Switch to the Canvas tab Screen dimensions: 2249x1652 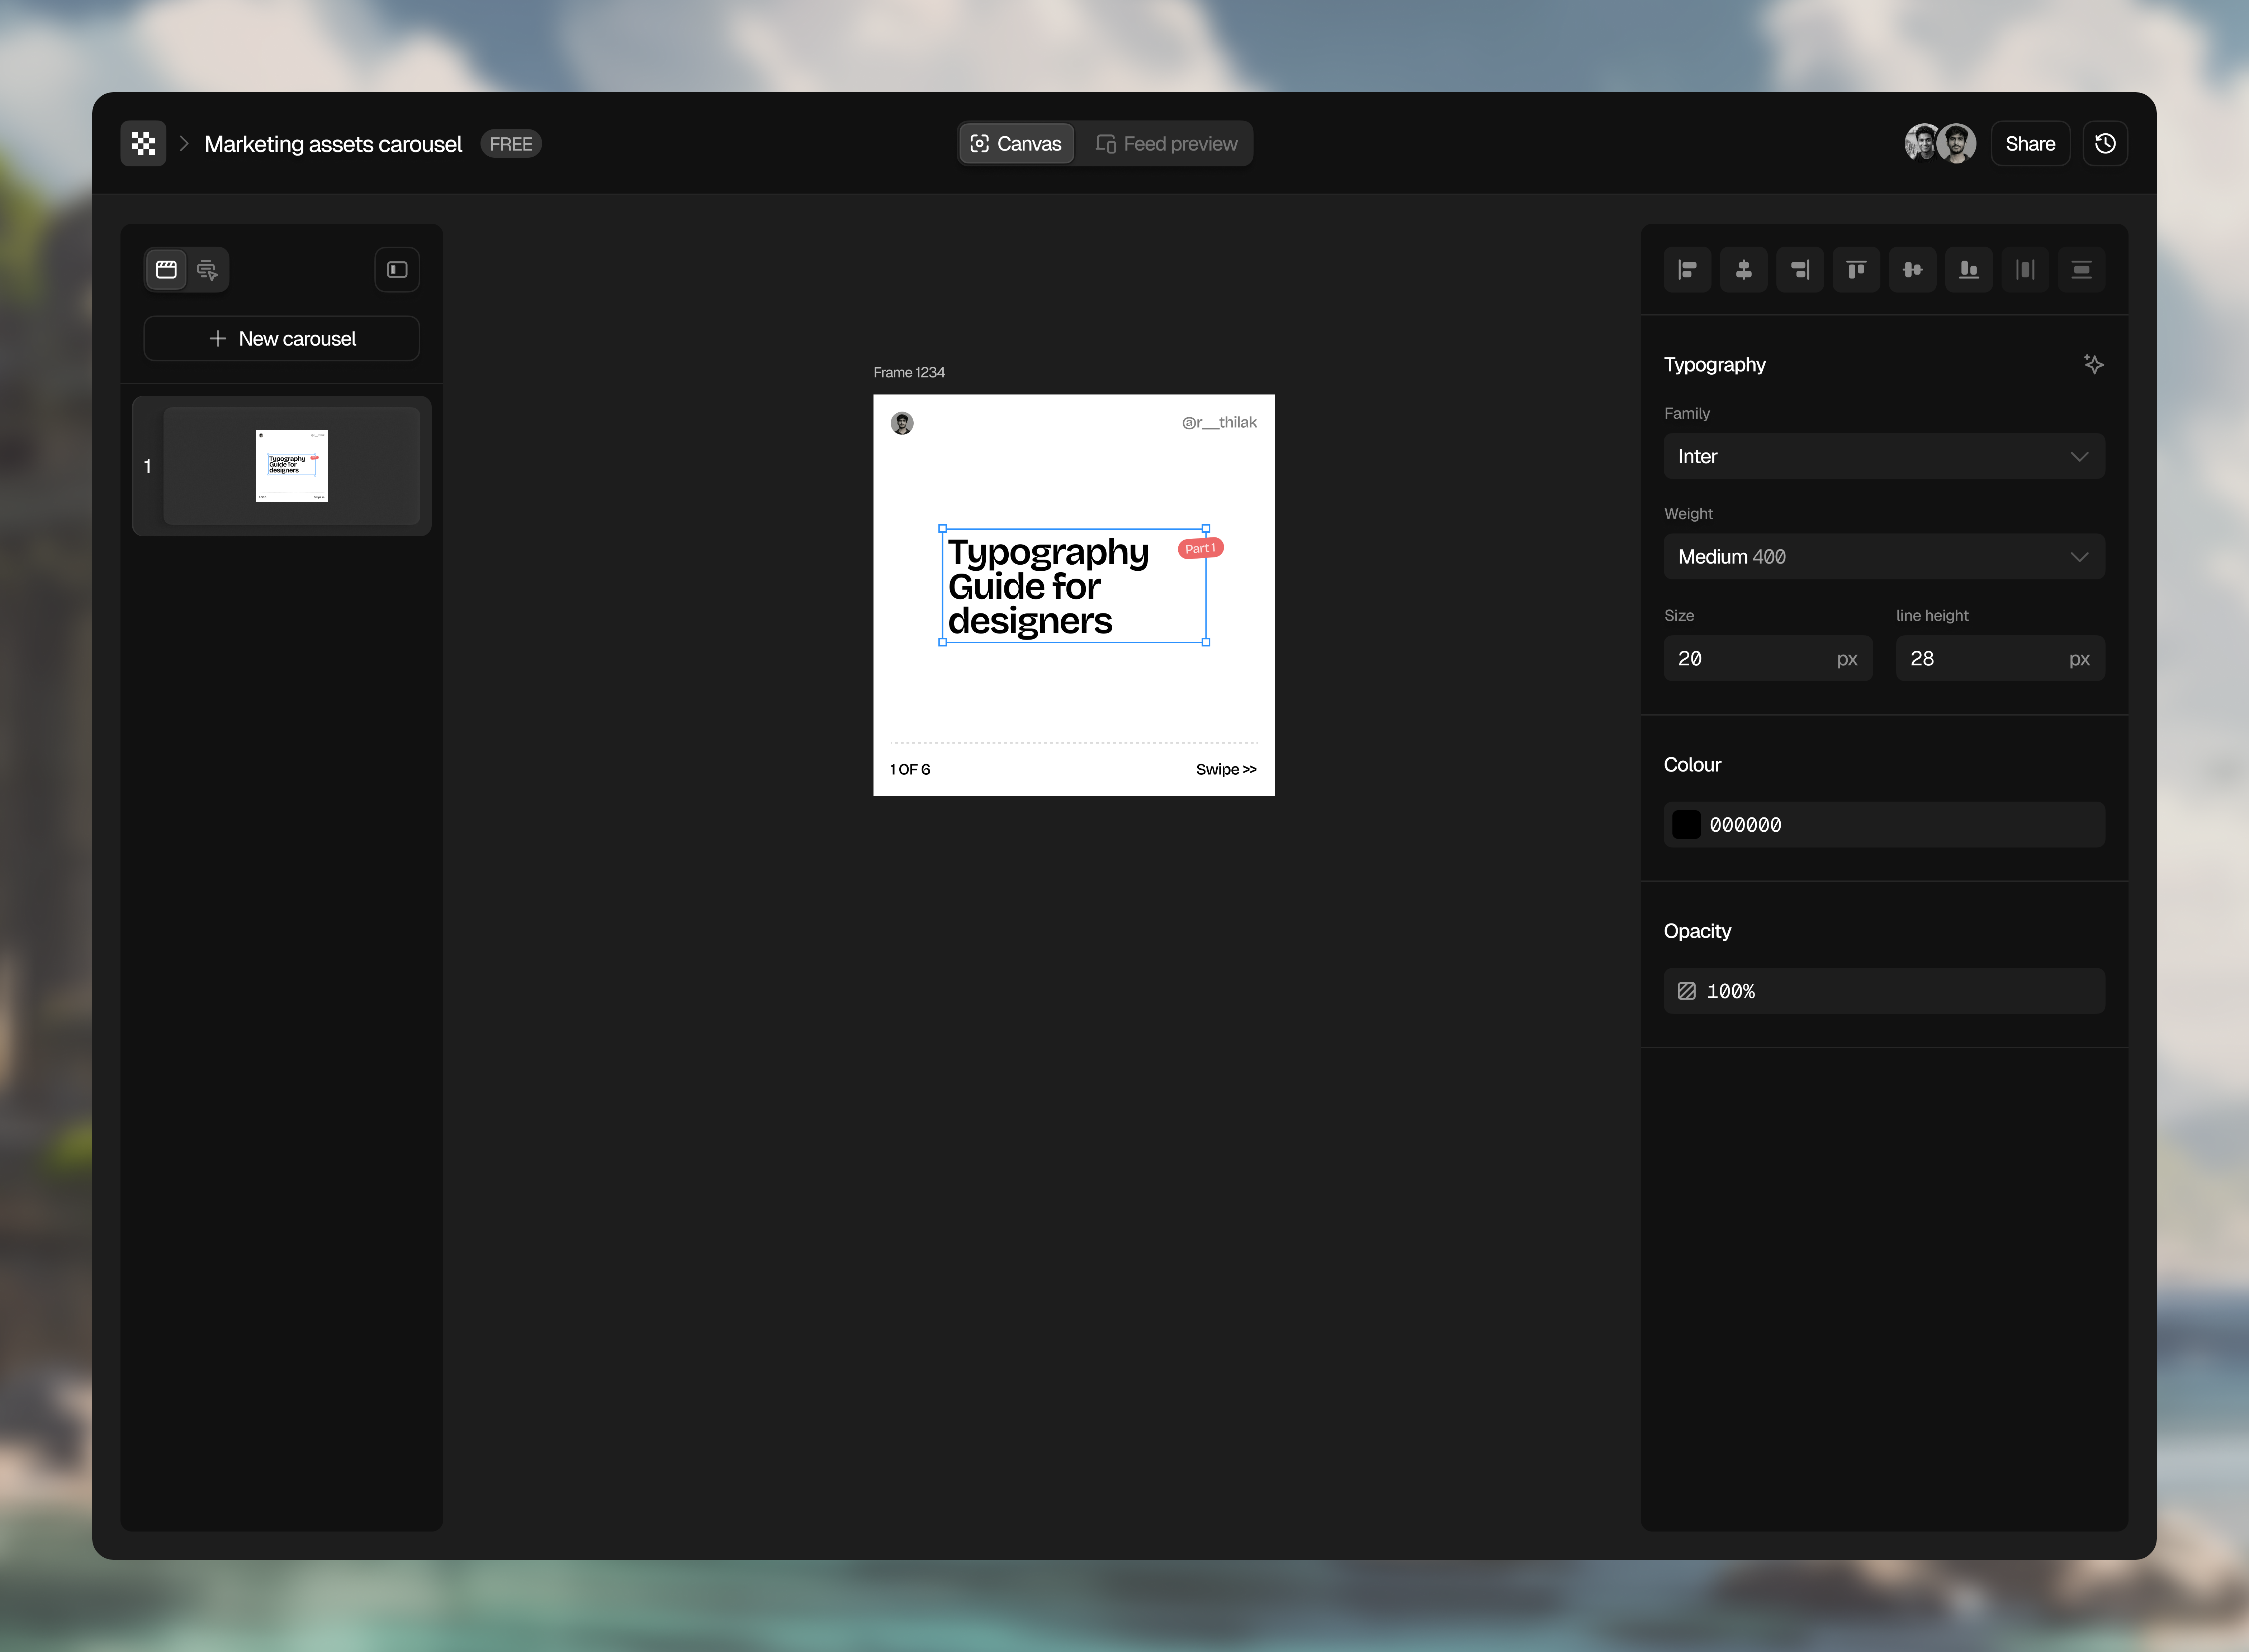point(1016,143)
